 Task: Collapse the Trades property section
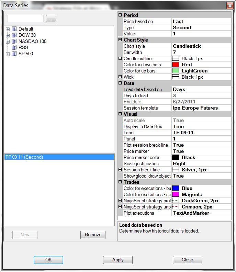tap(120, 182)
